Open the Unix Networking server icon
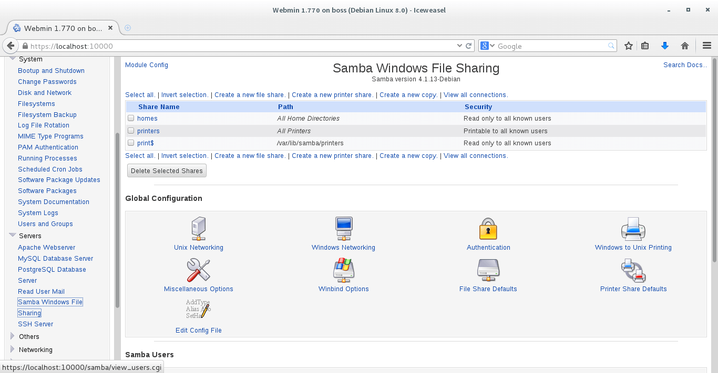 click(x=199, y=229)
